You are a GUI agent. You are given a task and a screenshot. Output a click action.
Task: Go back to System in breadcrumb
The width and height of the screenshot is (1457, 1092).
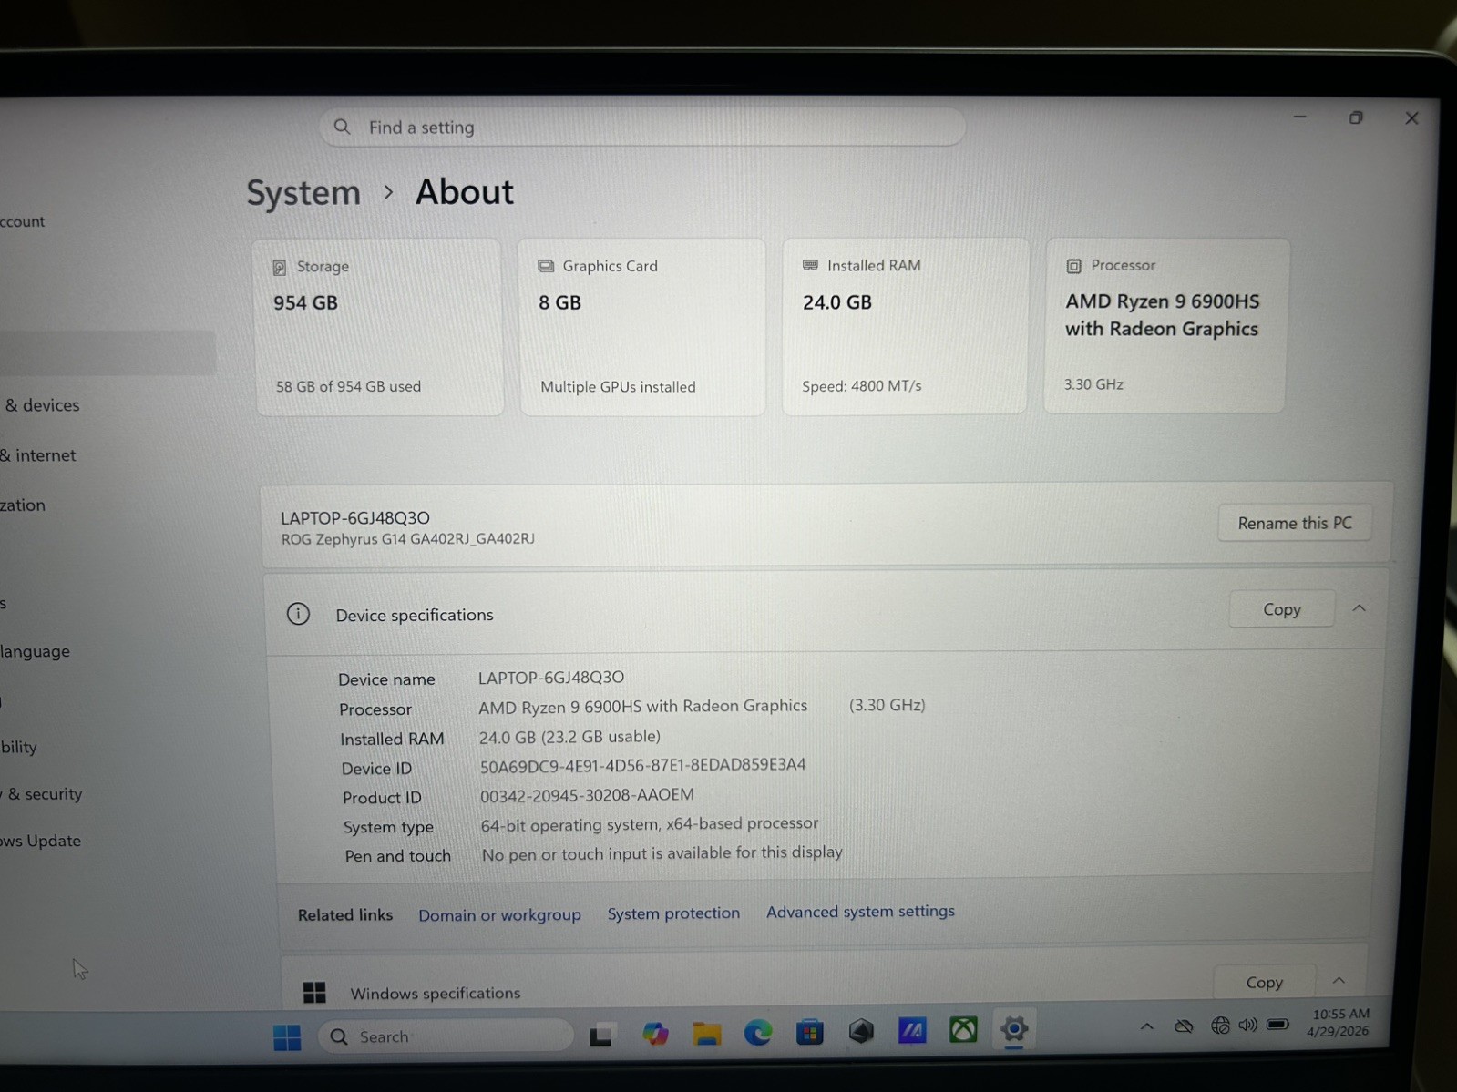pyautogui.click(x=303, y=193)
